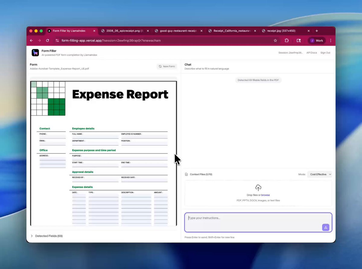Open the Work profile button
Image resolution: width=362 pixels, height=269 pixels.
(x=317, y=40)
